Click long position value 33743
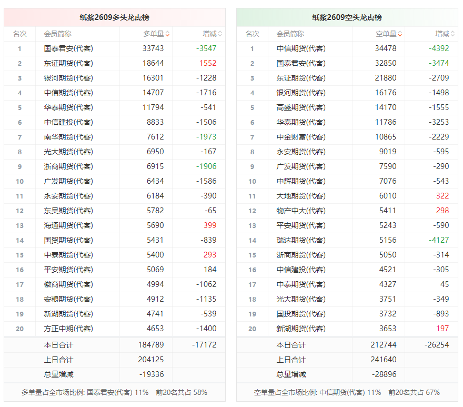The image size is (463, 407). coord(153,48)
